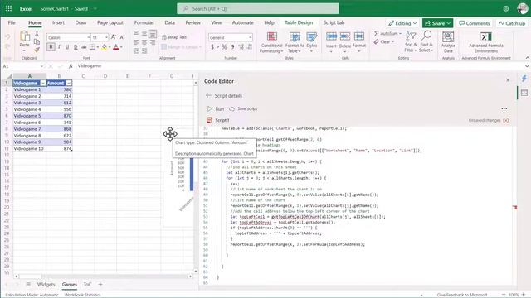
Task: Apply red font color
Action: point(116,47)
